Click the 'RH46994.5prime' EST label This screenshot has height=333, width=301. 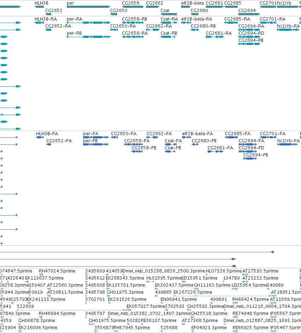tap(57, 314)
